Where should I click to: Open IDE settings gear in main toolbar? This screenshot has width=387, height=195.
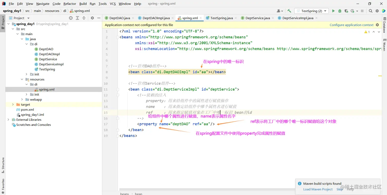[x=377, y=11]
